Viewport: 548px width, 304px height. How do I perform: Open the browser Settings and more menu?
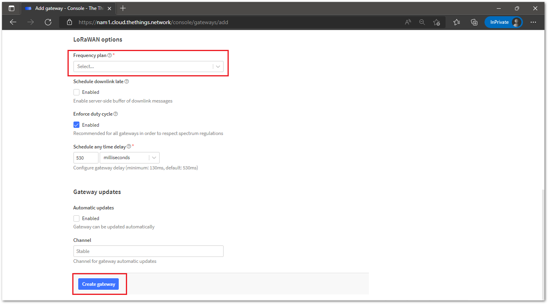point(533,22)
